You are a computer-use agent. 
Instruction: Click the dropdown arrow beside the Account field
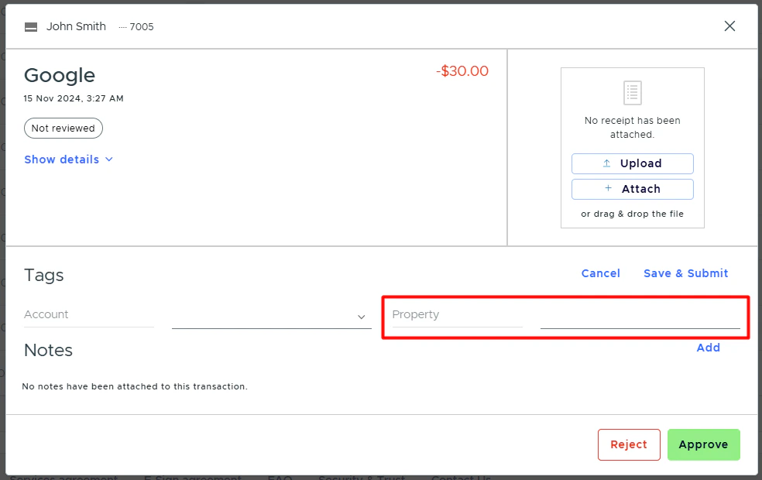click(x=361, y=317)
